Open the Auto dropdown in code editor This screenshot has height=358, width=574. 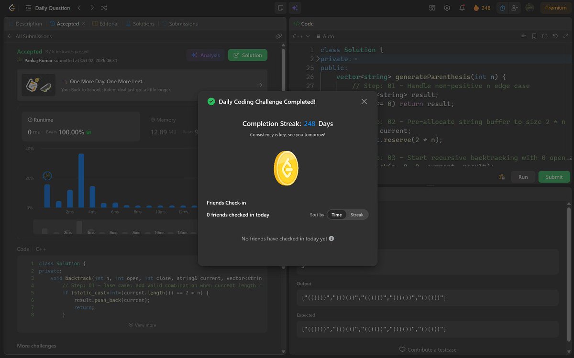click(x=325, y=36)
